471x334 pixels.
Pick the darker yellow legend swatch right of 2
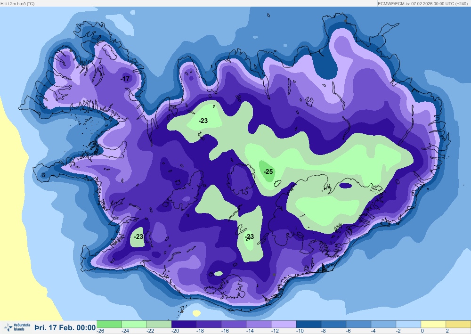click(x=458, y=324)
